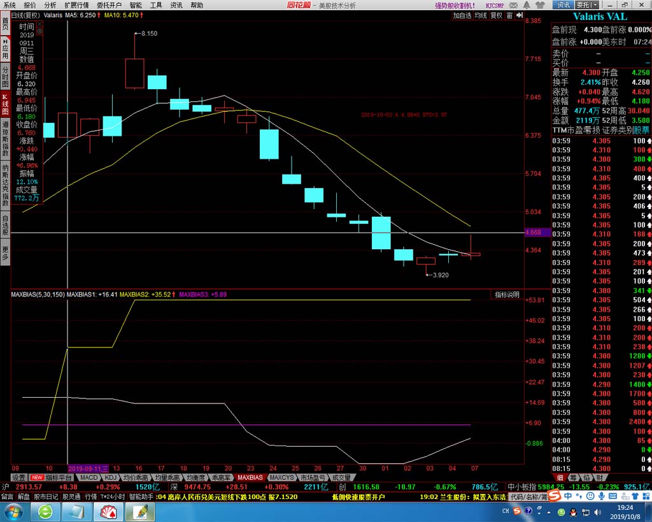Open the 报价 menu

30,5
